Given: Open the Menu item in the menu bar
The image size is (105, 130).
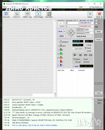Looking at the screenshot, I should coord(5,7).
